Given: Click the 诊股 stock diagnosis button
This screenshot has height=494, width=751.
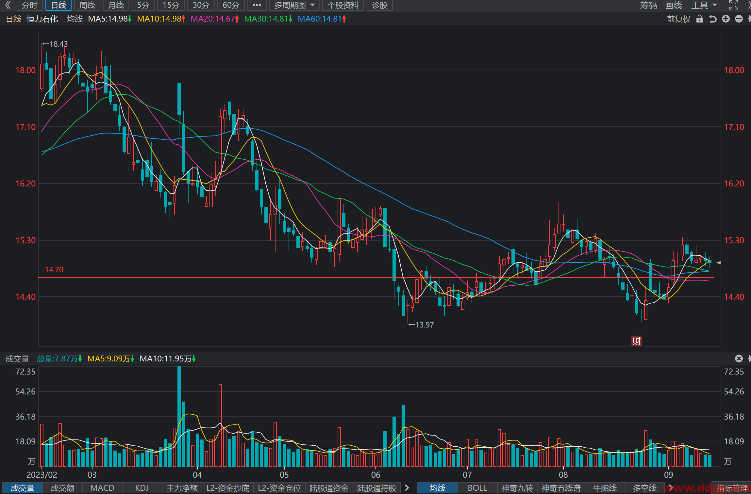Looking at the screenshot, I should pyautogui.click(x=379, y=5).
